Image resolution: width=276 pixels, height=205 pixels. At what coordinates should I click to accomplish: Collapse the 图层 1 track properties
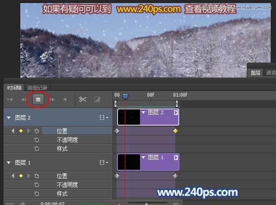click(9, 163)
